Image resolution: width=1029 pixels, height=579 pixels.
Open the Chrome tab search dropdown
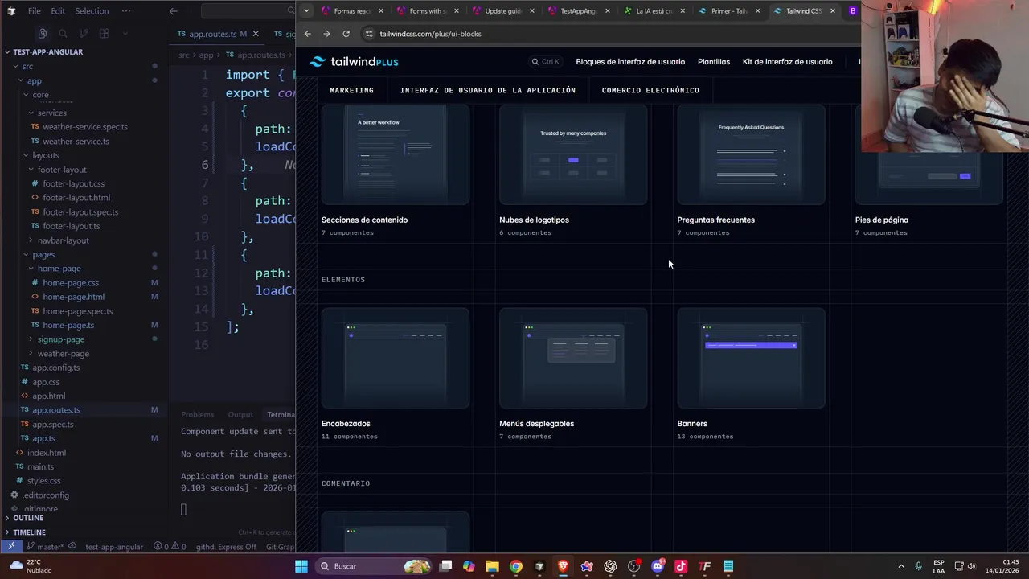click(x=306, y=11)
